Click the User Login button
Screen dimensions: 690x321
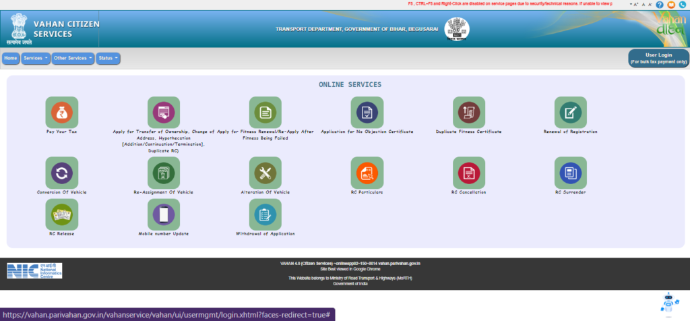pos(658,58)
